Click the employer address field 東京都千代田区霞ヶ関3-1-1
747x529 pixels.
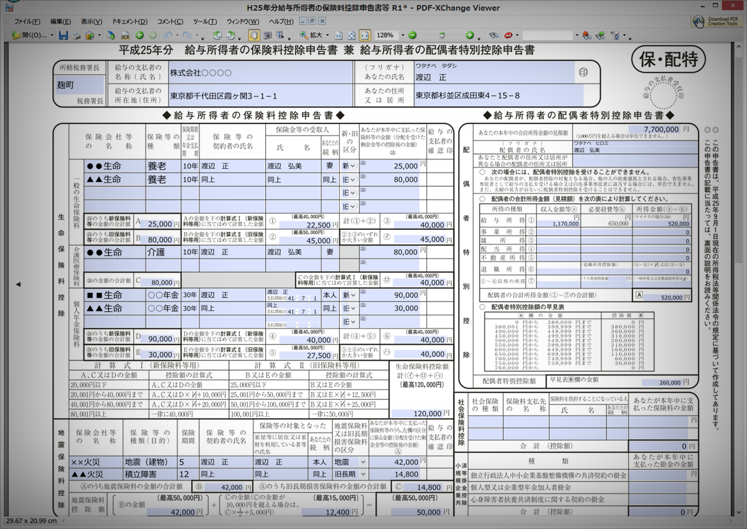[261, 95]
